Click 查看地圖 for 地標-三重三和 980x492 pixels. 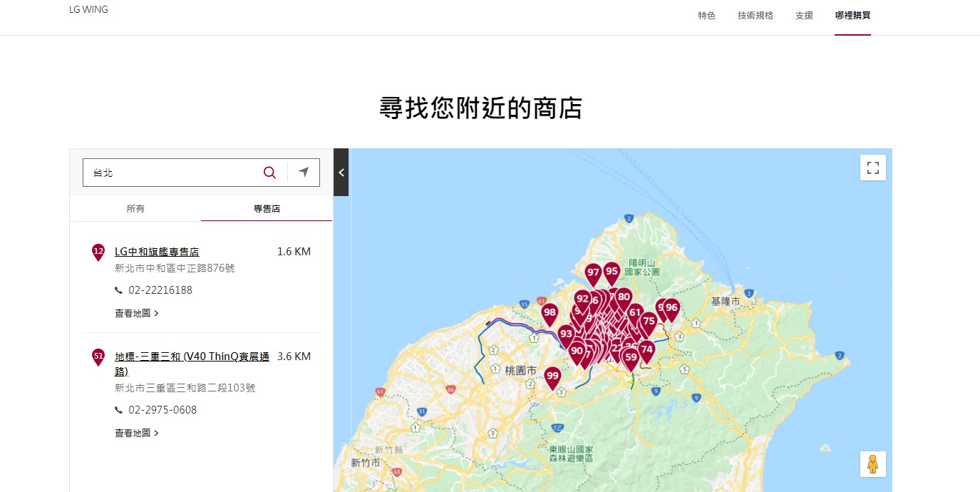(x=137, y=433)
